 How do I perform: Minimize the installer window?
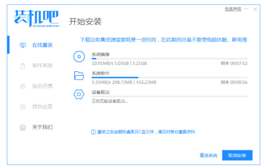246,9
